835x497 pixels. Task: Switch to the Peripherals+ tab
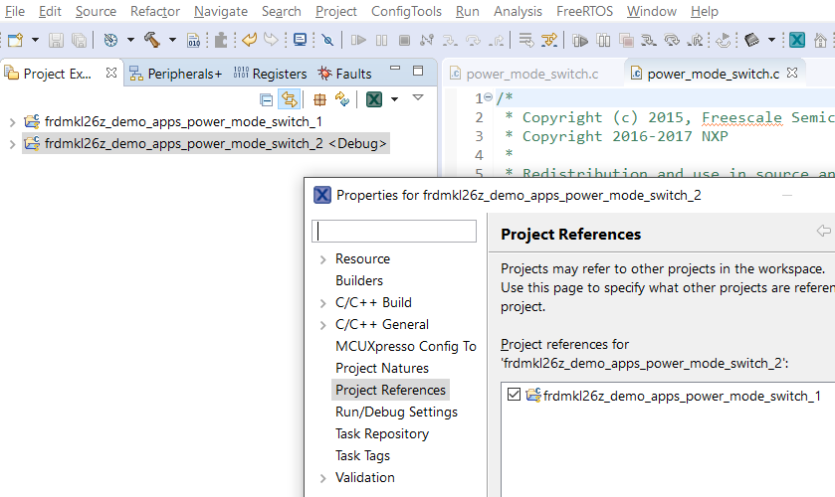click(x=176, y=74)
